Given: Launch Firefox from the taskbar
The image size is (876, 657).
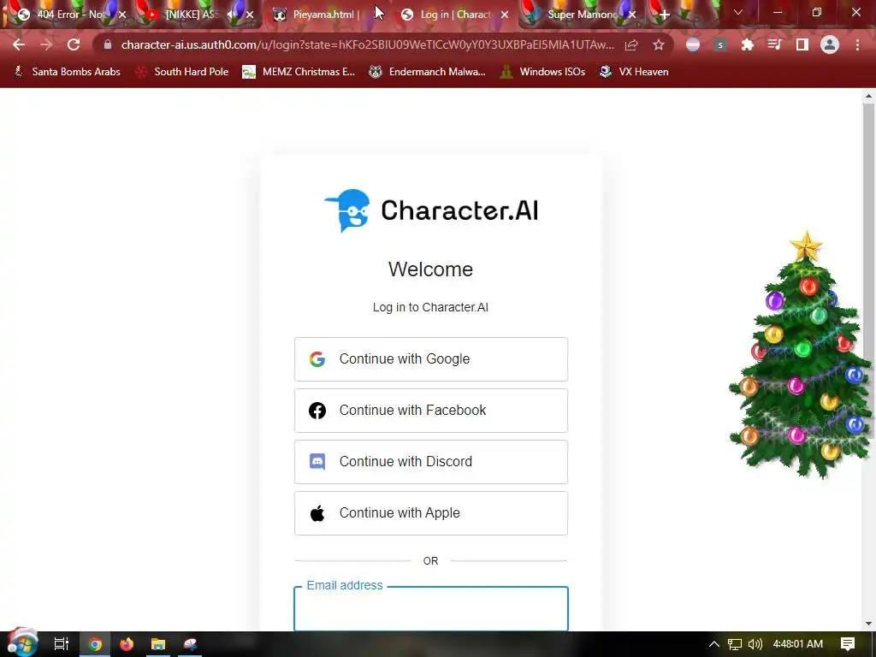Looking at the screenshot, I should (x=127, y=644).
